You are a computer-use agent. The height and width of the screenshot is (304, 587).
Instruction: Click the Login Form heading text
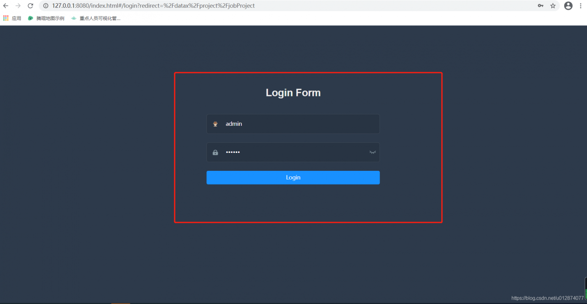coord(293,93)
